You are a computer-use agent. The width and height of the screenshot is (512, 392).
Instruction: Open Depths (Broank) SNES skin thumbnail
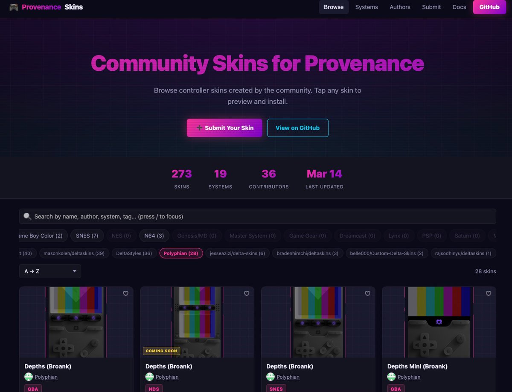click(318, 322)
